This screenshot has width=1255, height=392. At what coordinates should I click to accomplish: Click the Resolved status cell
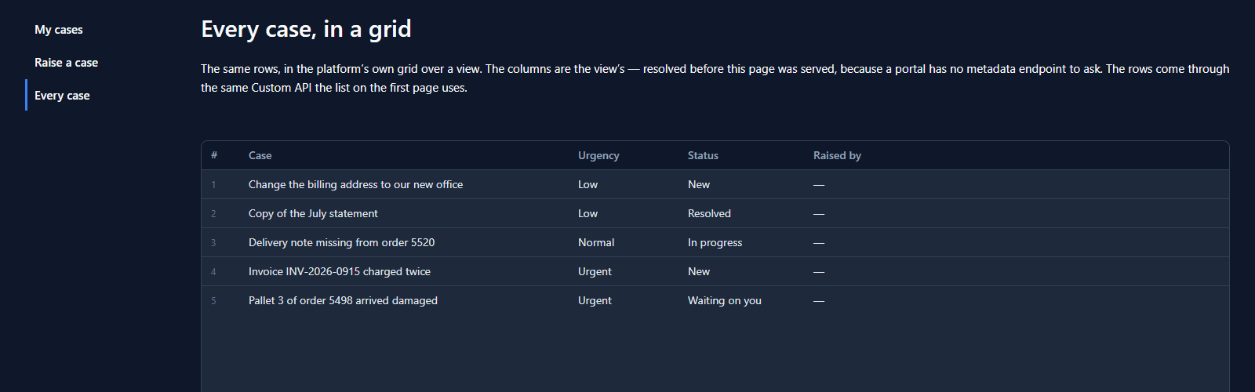point(709,213)
